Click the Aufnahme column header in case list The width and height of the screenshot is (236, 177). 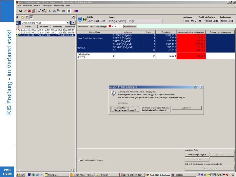[x=44, y=27]
